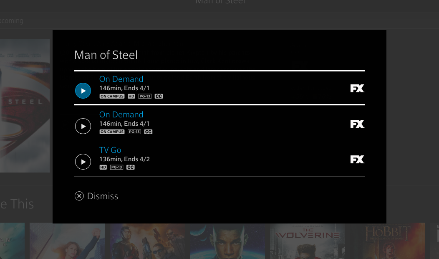Viewport: 439px width, 259px height.
Task: Click FX logo on TV Go row
Action: [357, 160]
